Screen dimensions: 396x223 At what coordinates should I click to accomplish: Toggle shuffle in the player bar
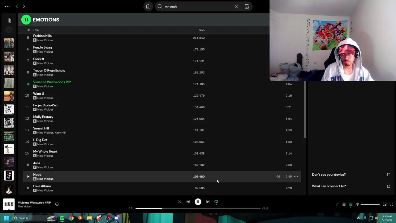click(180, 202)
